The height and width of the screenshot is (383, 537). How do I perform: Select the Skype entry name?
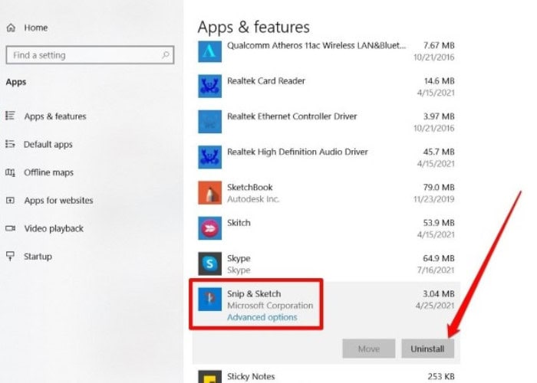pyautogui.click(x=239, y=259)
